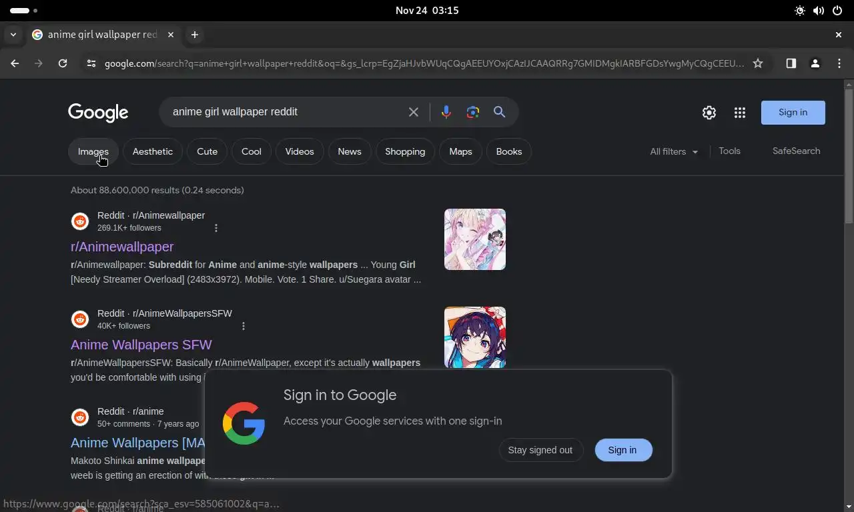
Task: Switch to the News tab
Action: (350, 151)
